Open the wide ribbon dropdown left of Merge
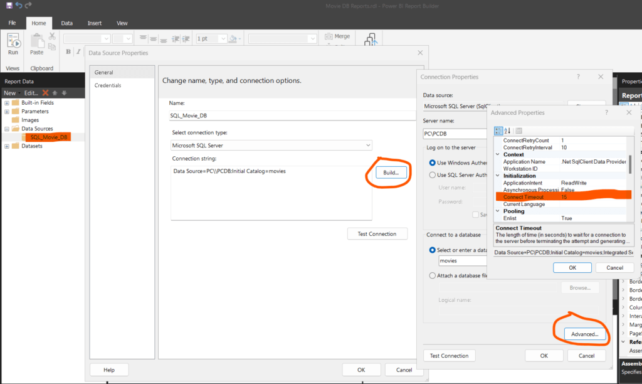Image resolution: width=642 pixels, height=384 pixels. (x=313, y=38)
